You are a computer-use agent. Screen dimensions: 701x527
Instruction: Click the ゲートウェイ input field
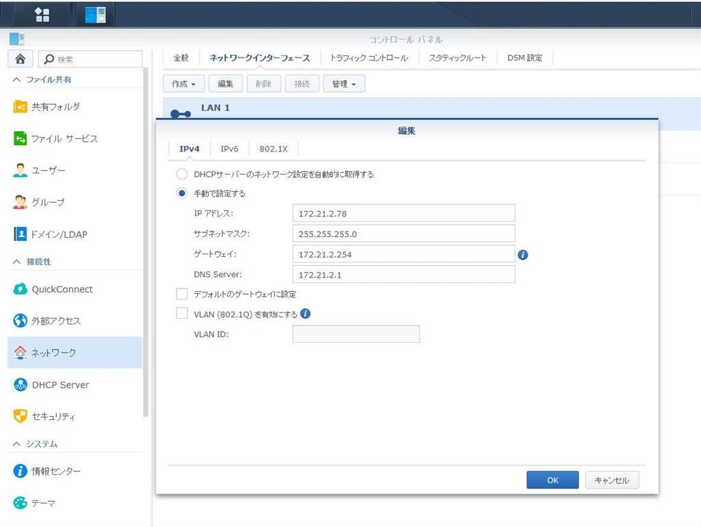click(404, 254)
